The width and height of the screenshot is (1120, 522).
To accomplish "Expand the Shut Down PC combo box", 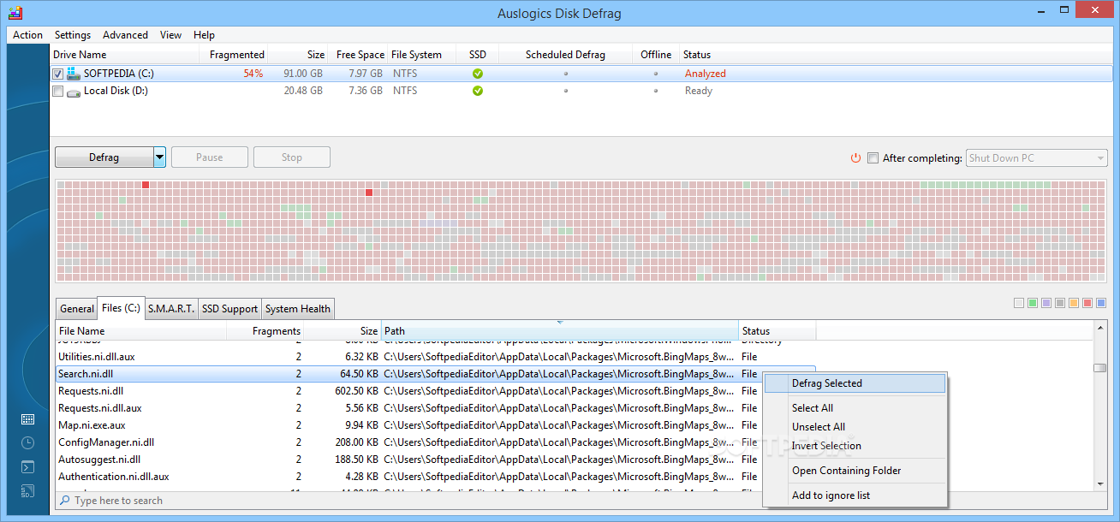I will pos(1100,157).
